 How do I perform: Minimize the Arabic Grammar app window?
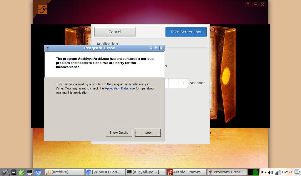(x=255, y=5)
